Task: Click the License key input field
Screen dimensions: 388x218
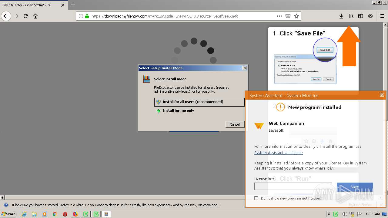Action: coord(293,186)
